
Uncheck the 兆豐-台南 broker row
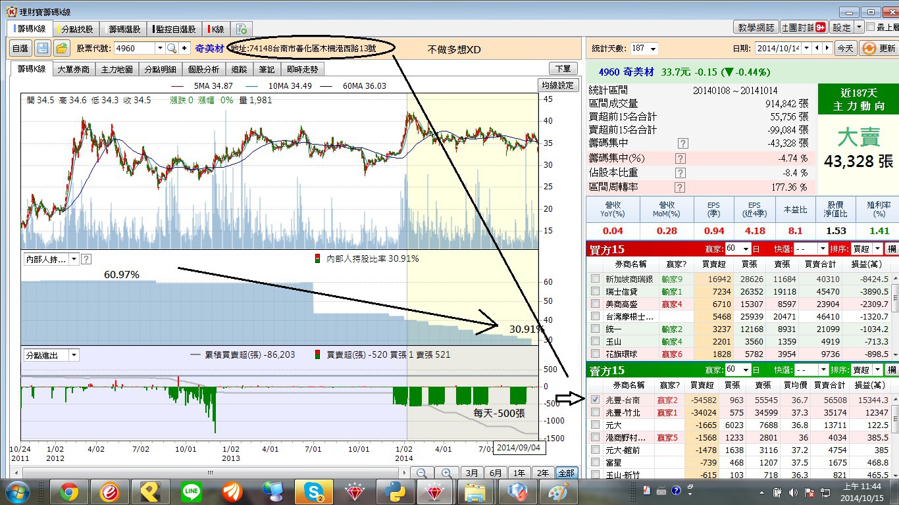(x=596, y=400)
